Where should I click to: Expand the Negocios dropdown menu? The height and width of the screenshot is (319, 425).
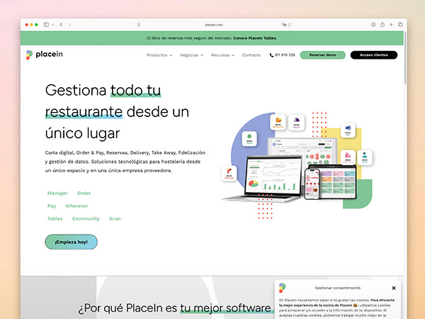pyautogui.click(x=192, y=55)
